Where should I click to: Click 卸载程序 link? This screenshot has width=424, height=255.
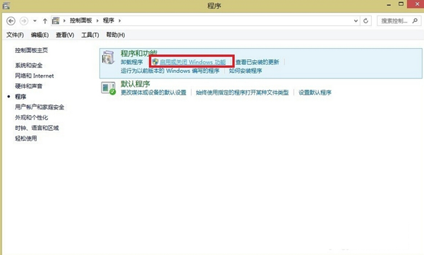pyautogui.click(x=132, y=62)
